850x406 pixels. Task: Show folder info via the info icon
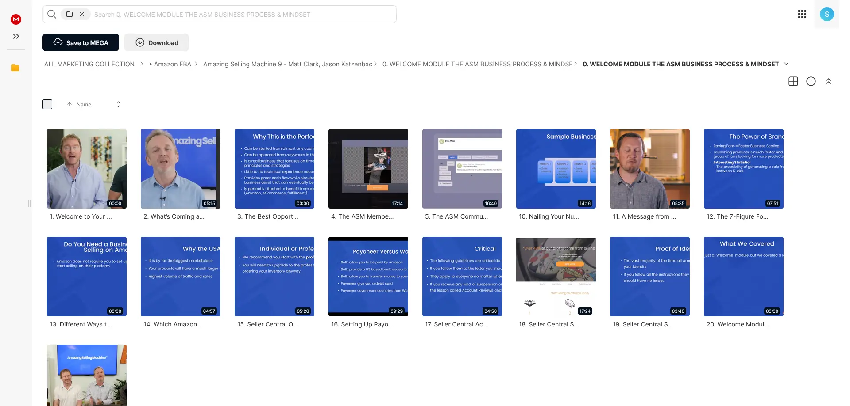(811, 81)
